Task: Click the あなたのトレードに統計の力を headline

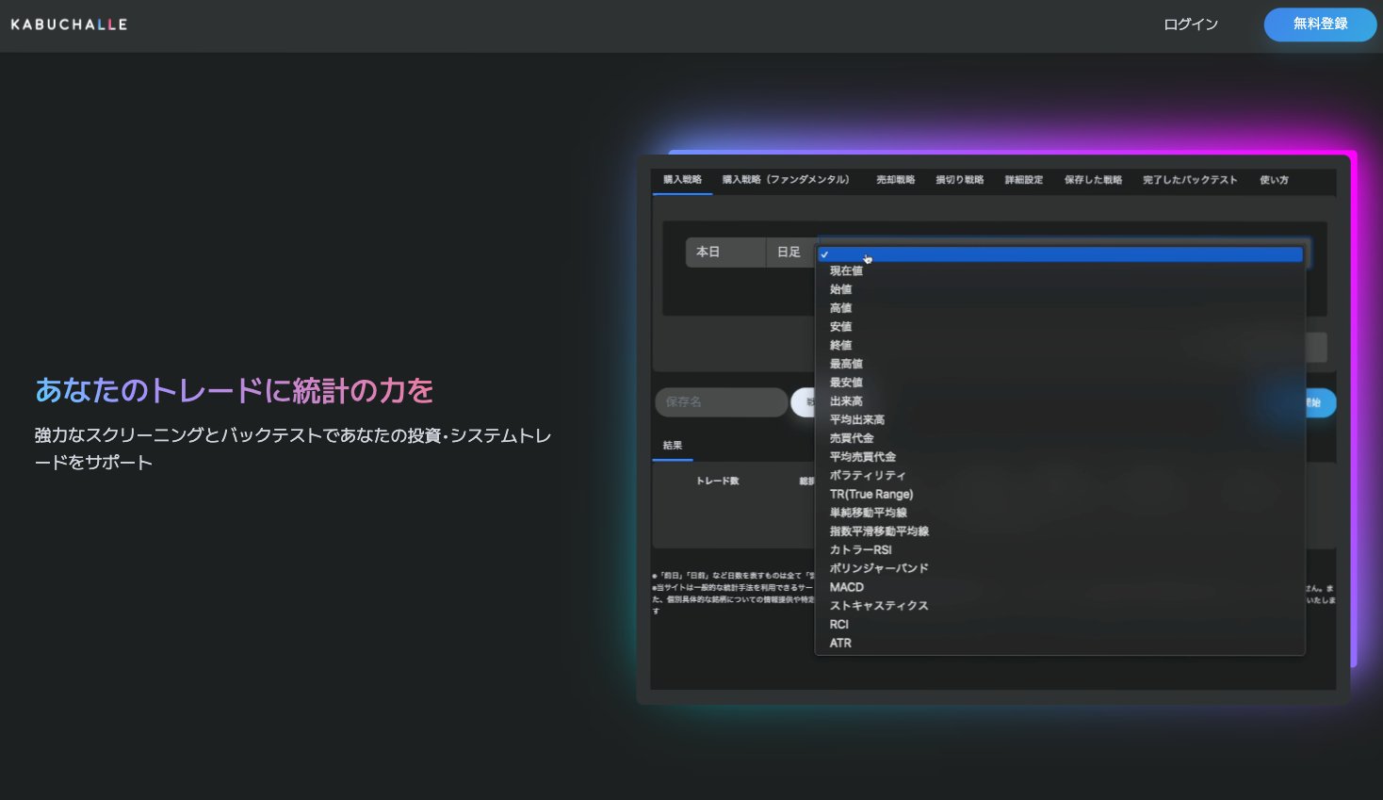Action: tap(235, 391)
